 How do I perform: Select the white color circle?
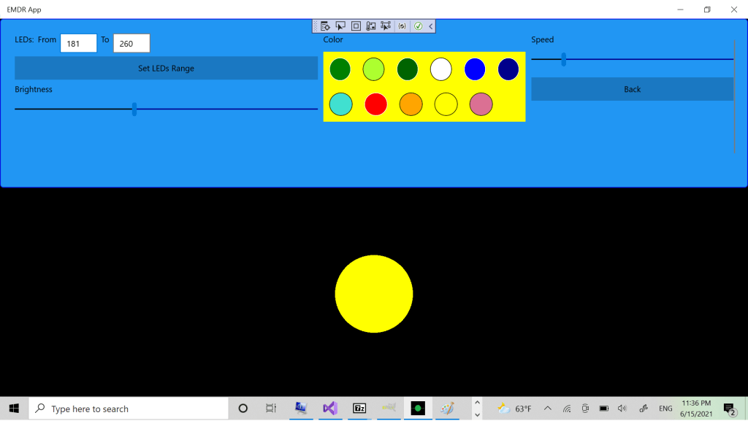[440, 69]
